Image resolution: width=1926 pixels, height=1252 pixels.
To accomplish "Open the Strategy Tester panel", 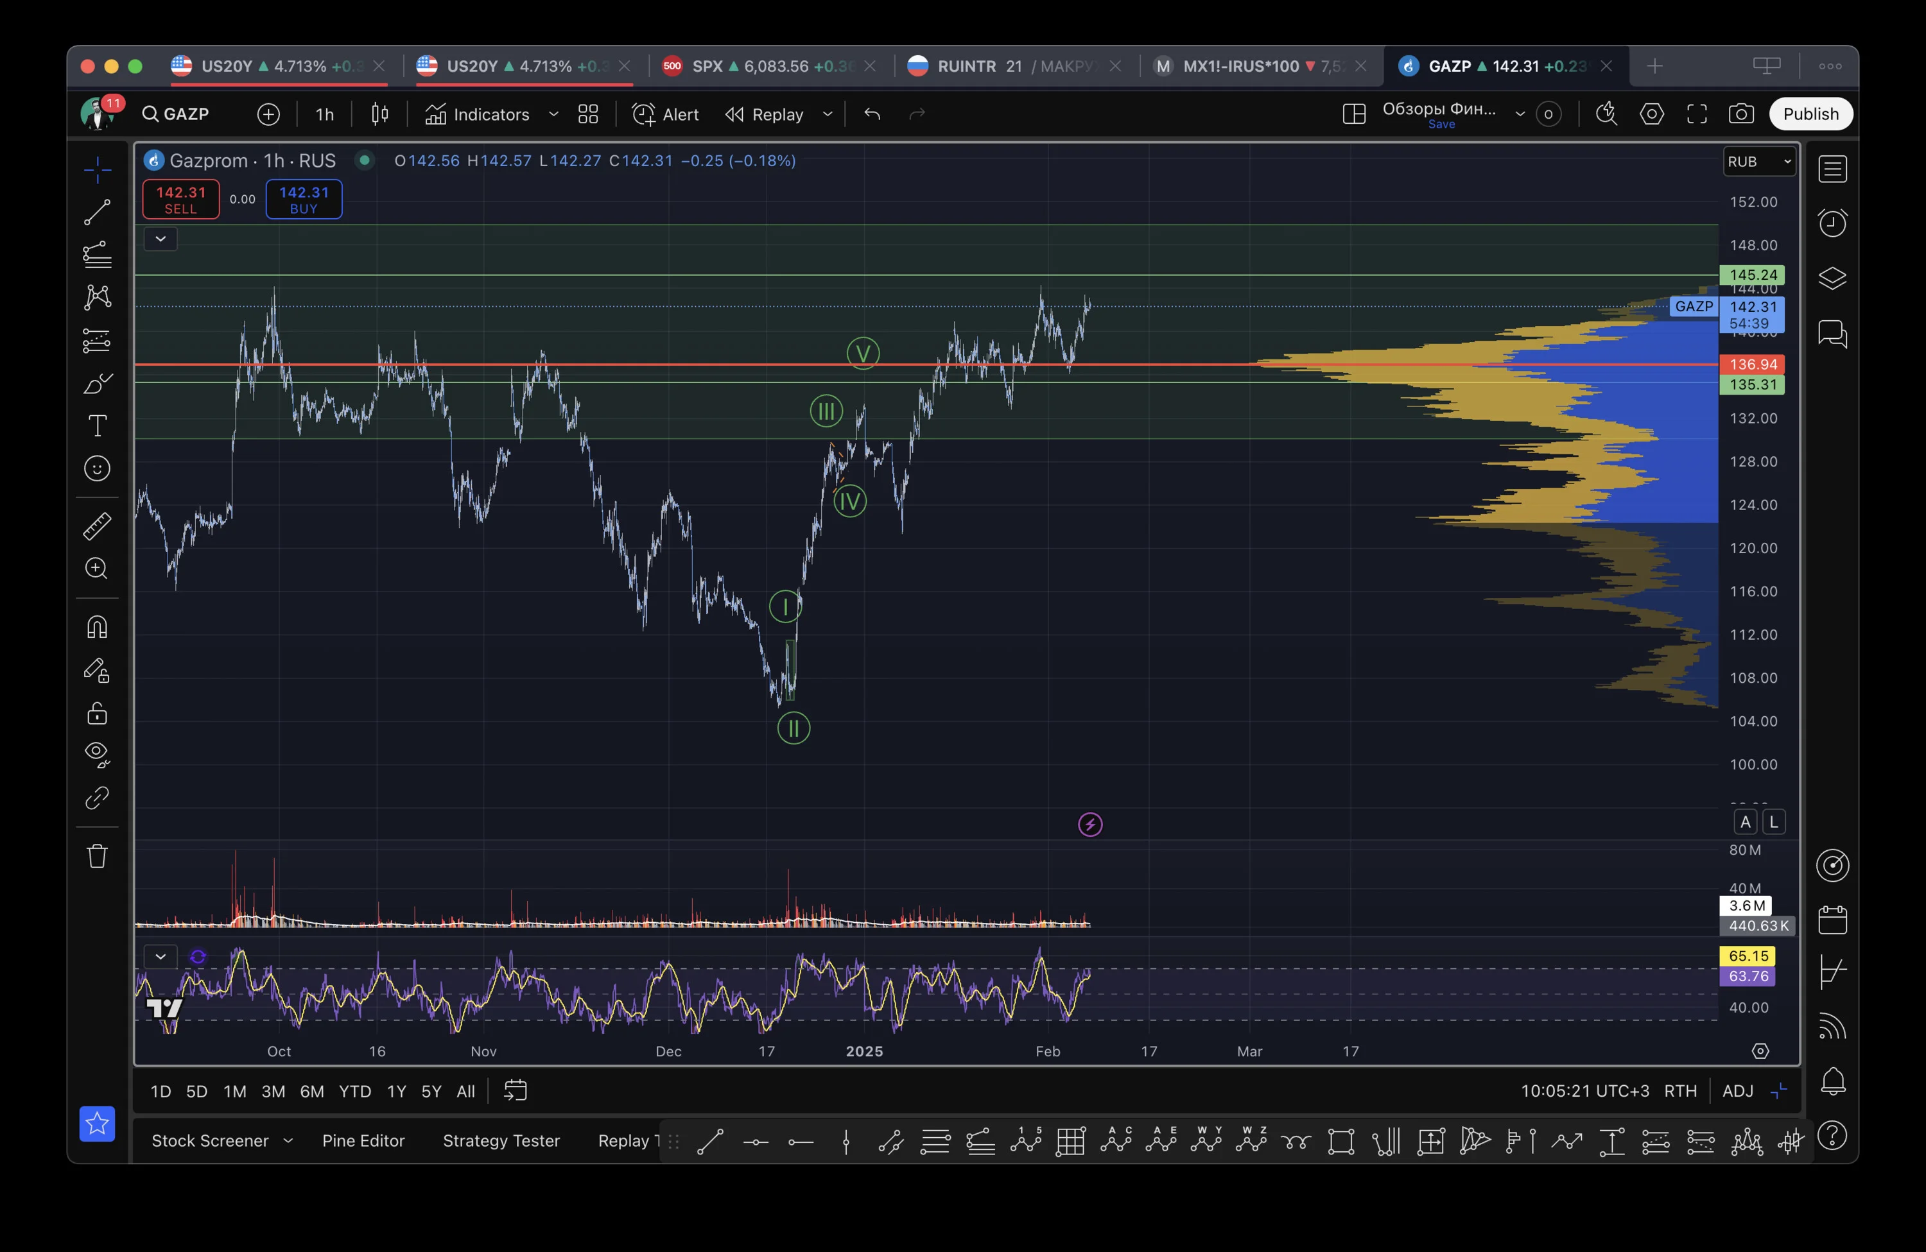I will coord(501,1140).
